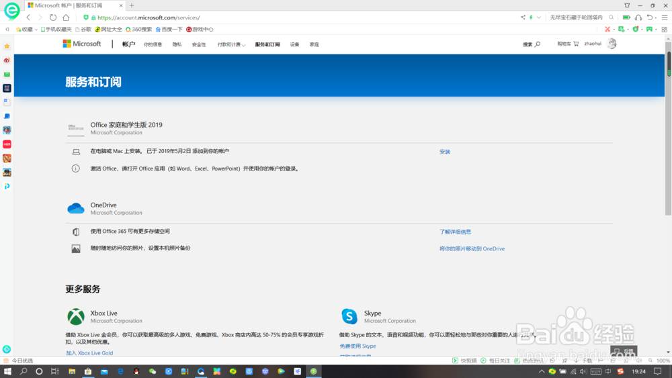Click the volume speaker tray icon

pos(583,371)
